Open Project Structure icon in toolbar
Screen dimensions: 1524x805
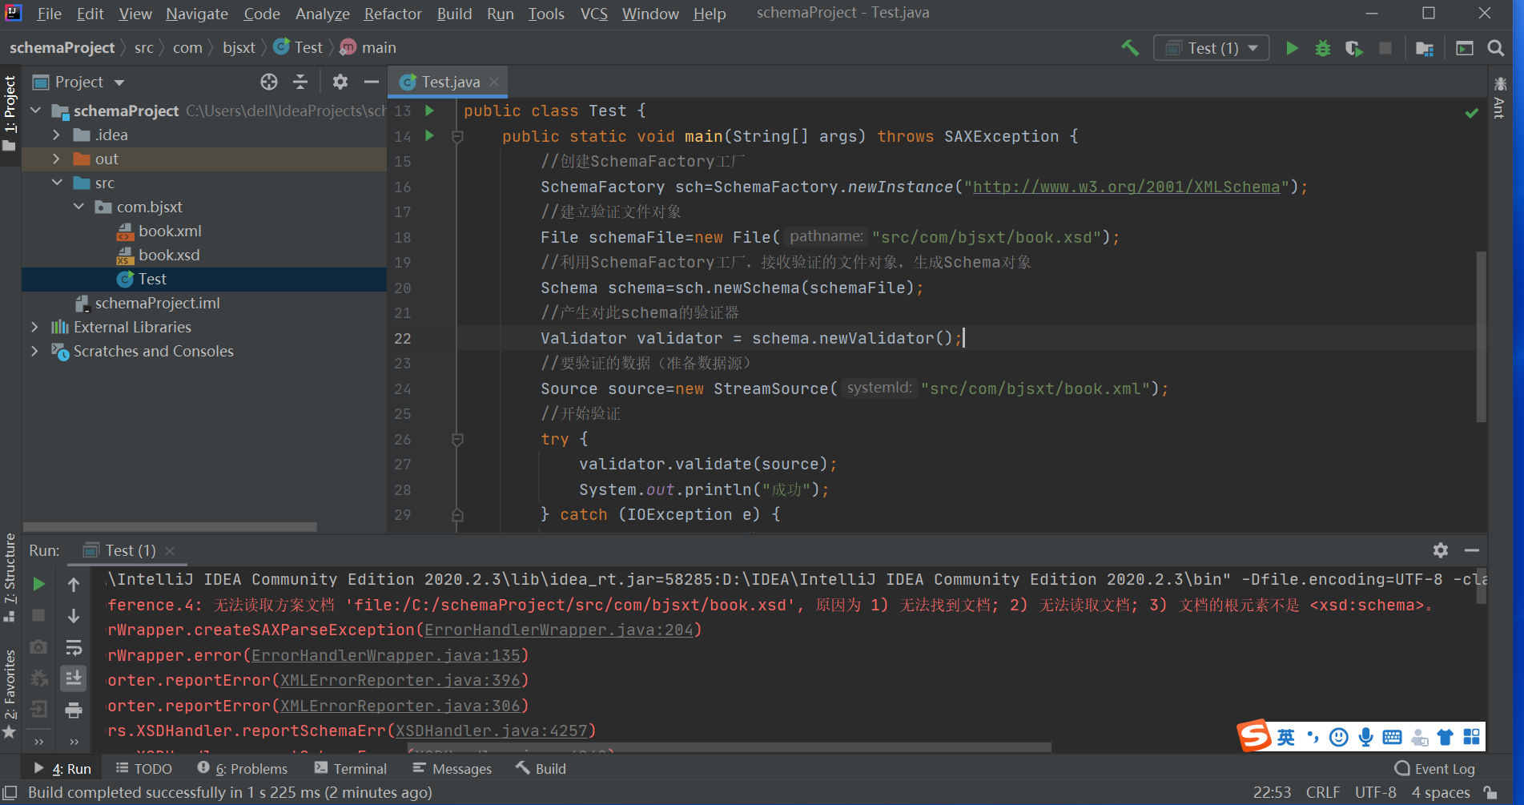click(1425, 48)
